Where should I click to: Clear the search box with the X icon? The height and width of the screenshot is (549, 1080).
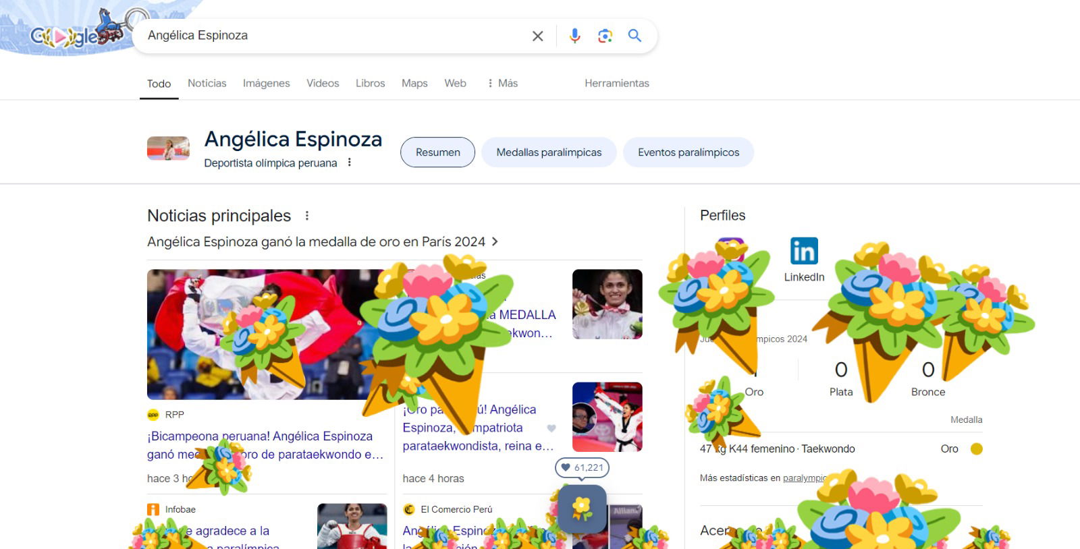[537, 36]
